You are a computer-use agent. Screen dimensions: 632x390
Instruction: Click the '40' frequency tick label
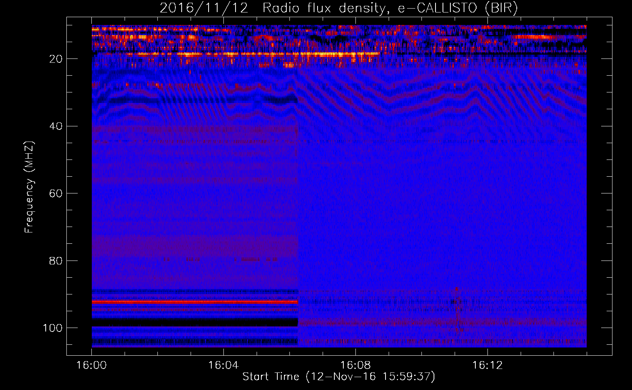pos(56,126)
